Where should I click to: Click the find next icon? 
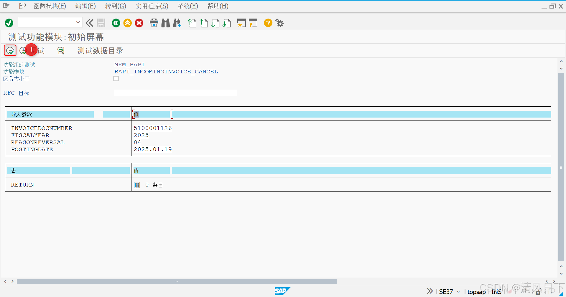[177, 23]
